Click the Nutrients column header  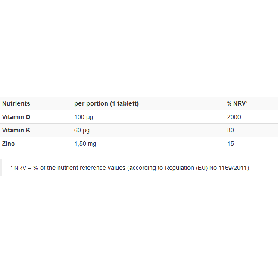(16, 103)
